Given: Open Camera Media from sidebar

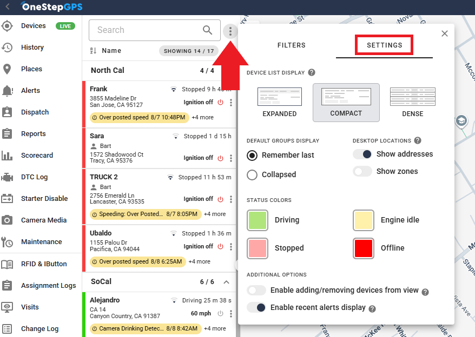Looking at the screenshot, I should [x=43, y=220].
